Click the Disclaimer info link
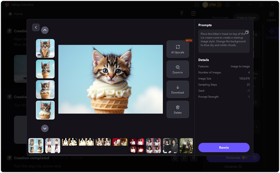This screenshot has height=173, width=280. pyautogui.click(x=233, y=166)
